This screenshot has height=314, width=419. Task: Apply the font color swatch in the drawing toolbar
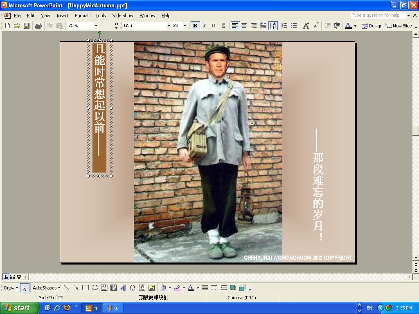pos(191,288)
